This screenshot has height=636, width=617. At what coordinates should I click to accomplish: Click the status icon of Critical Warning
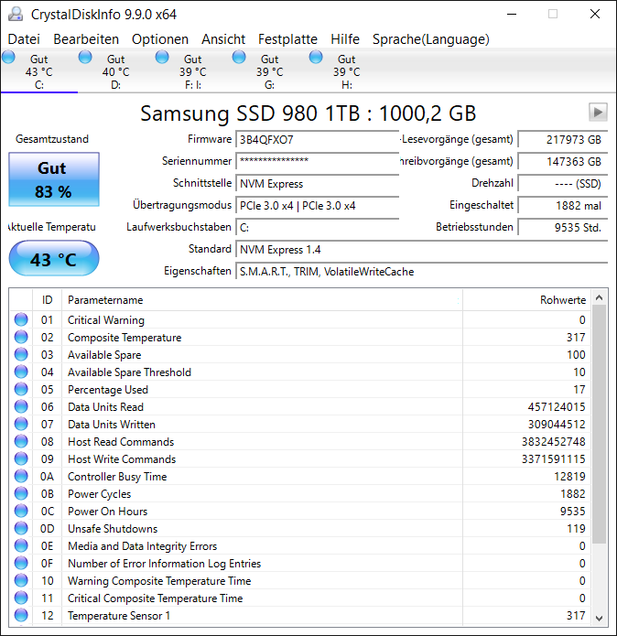(21, 319)
